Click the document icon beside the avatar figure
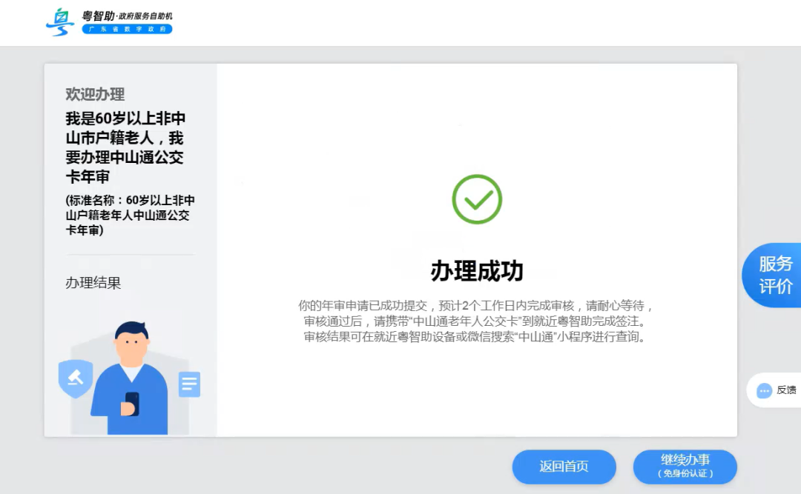This screenshot has width=801, height=494. [x=189, y=384]
